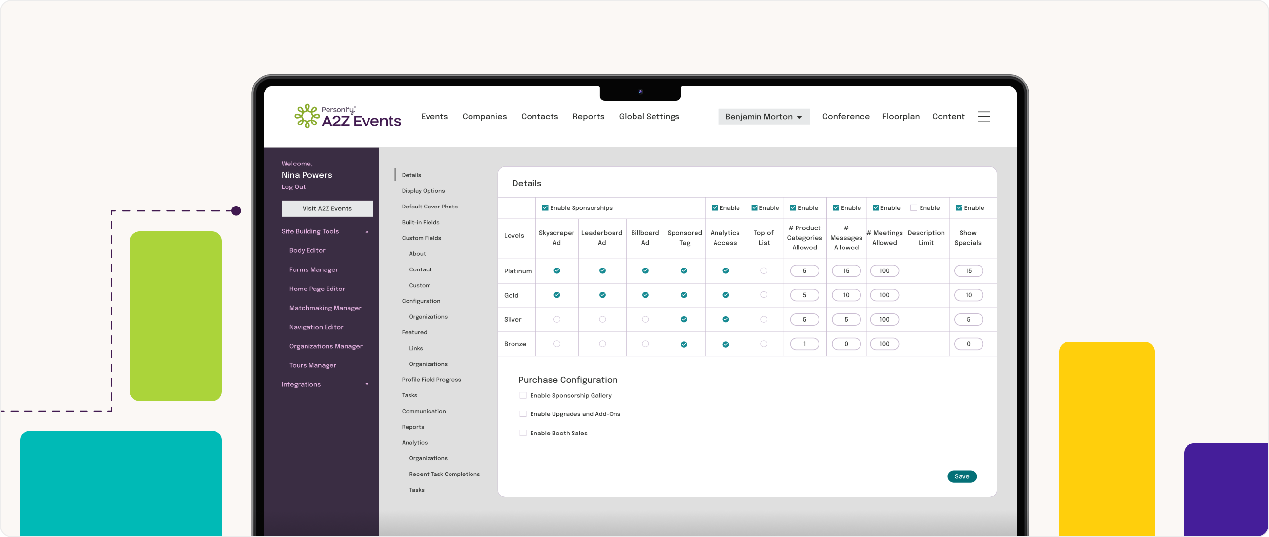Toggle Bronze Sponsored Tag check icon

tap(684, 344)
